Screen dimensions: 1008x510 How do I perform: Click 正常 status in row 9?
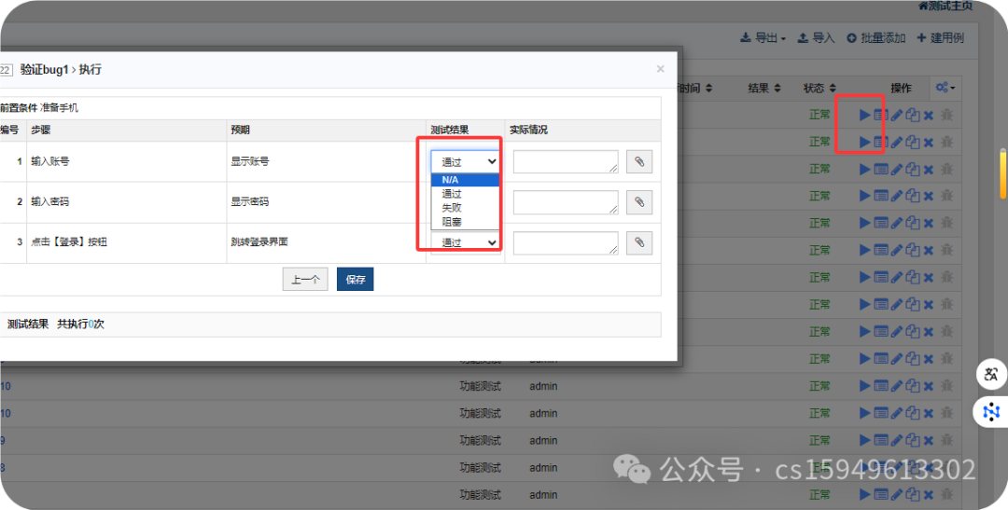pyautogui.click(x=819, y=441)
